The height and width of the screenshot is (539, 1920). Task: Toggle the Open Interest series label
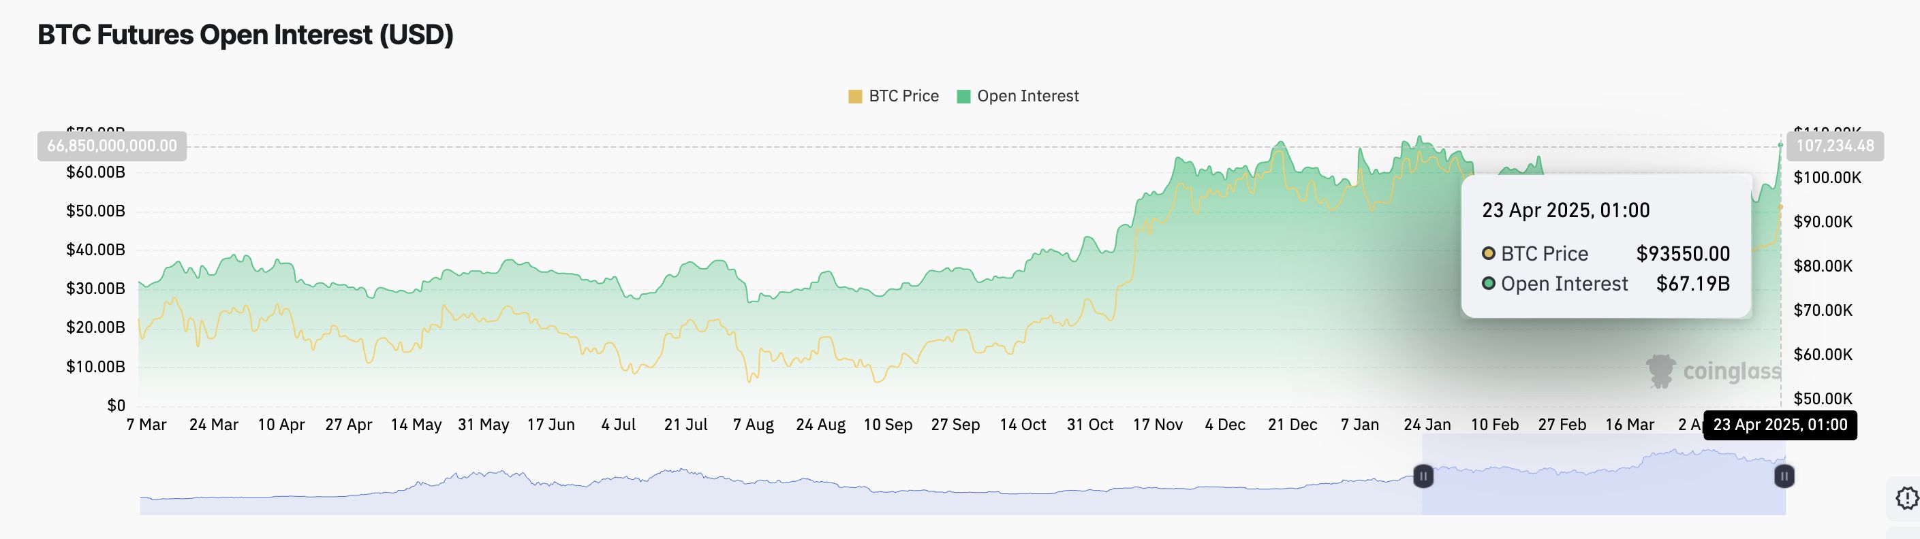point(1027,96)
